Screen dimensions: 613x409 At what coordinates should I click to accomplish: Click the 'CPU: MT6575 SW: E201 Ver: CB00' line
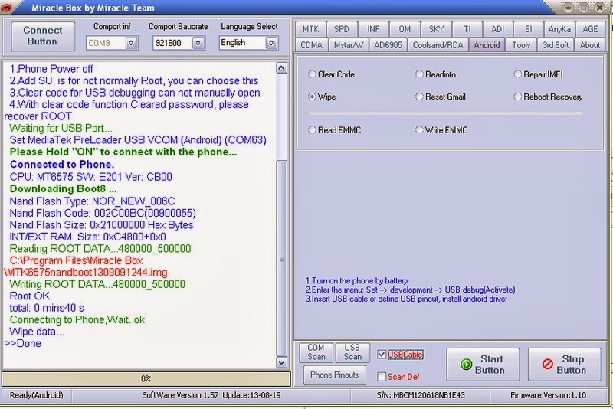pos(90,177)
